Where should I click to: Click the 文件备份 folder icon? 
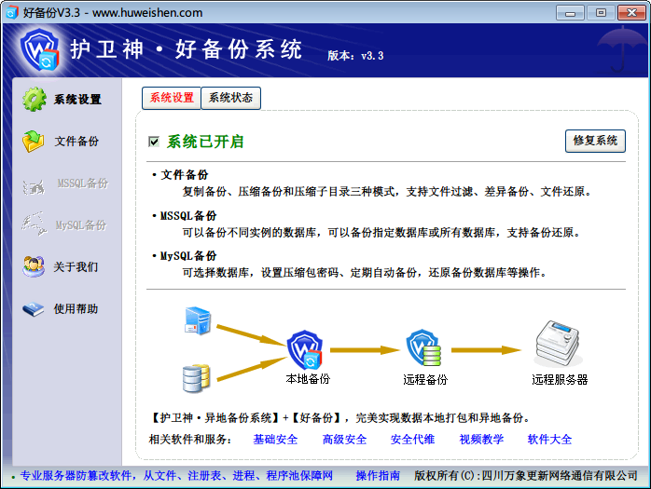point(34,141)
